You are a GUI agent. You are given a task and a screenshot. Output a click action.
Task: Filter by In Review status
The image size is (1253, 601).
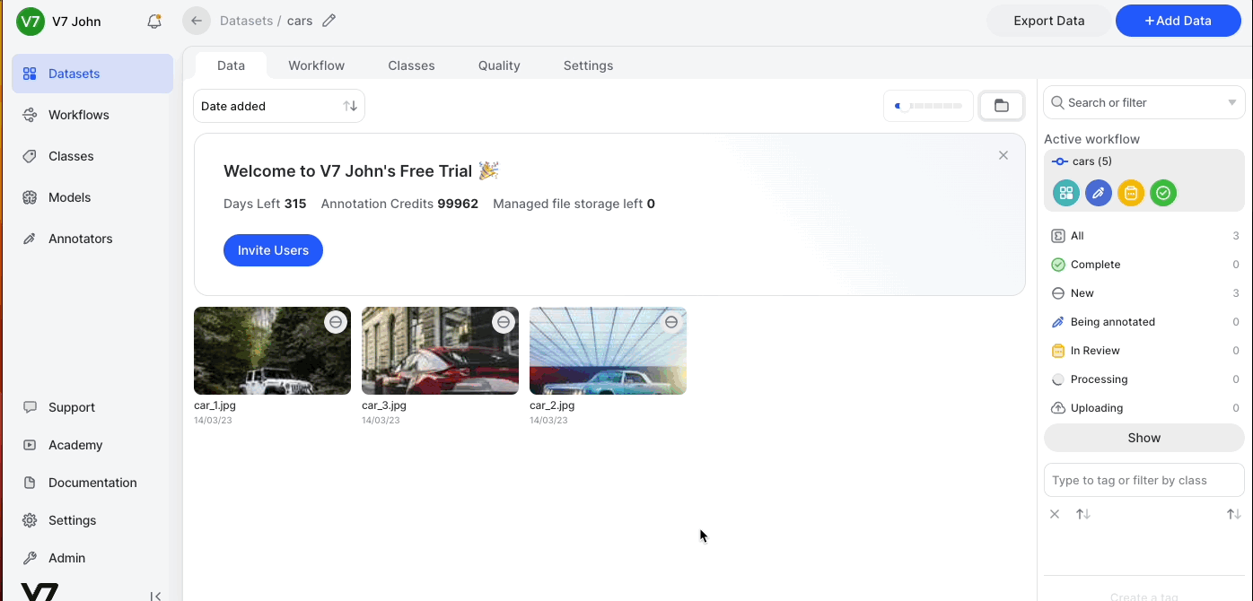pos(1144,351)
